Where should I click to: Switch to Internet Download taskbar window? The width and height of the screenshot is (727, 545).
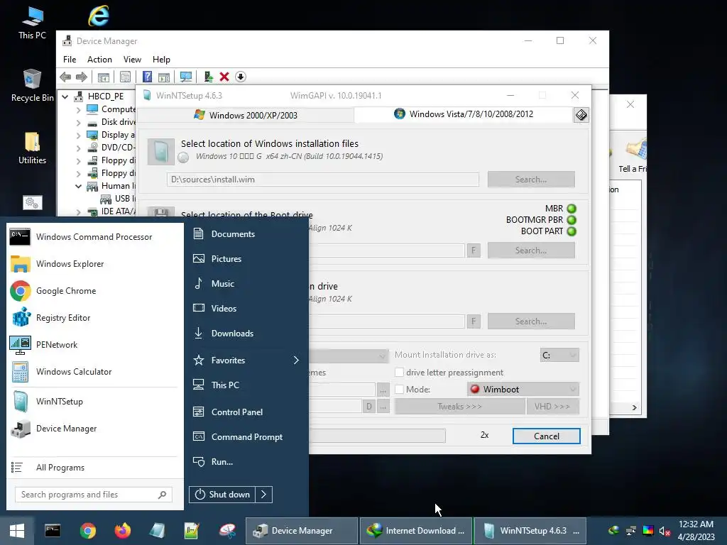pyautogui.click(x=416, y=531)
